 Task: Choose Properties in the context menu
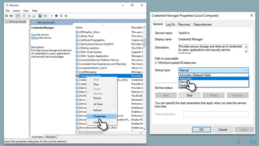102,116
